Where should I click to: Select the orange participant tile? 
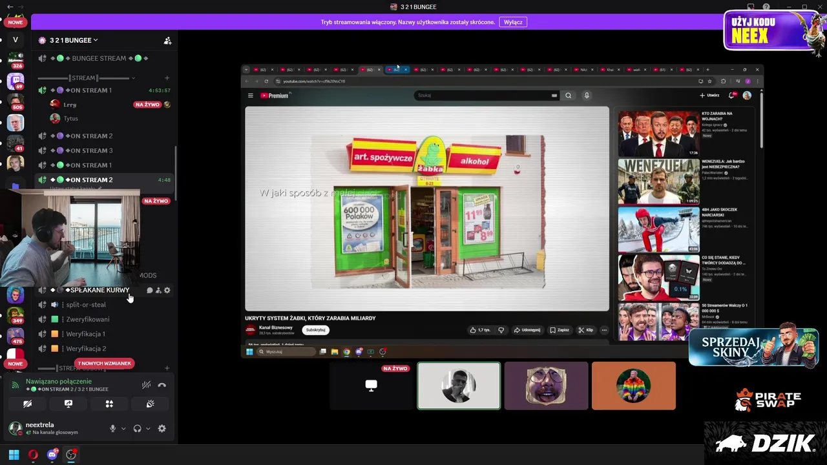point(633,386)
